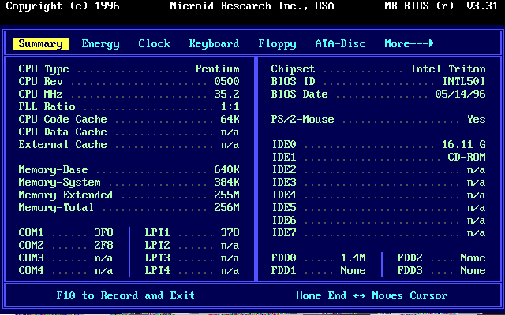Image resolution: width=505 pixels, height=315 pixels.
Task: Click the FDD1 label
Action: [x=284, y=270]
